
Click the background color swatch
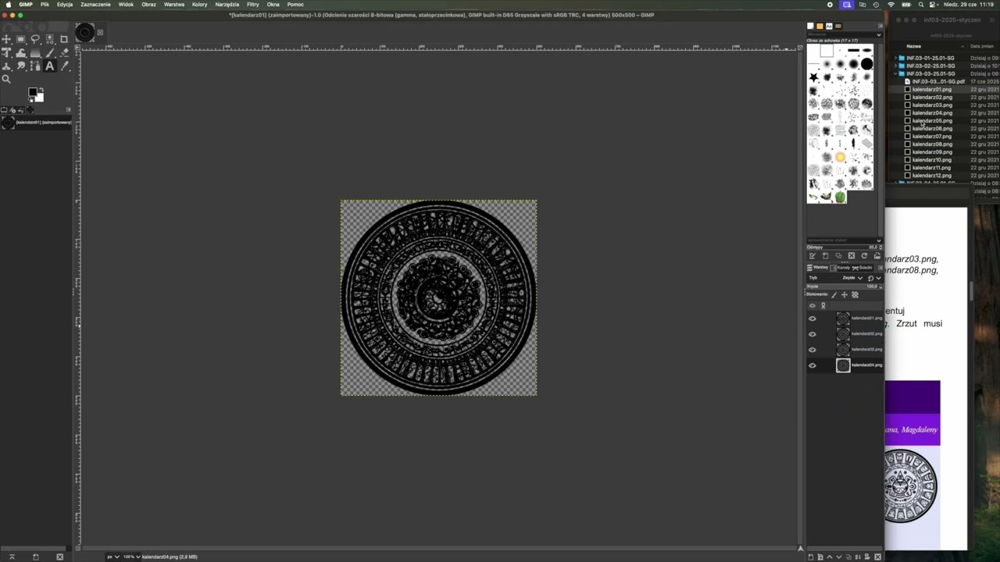[x=40, y=98]
